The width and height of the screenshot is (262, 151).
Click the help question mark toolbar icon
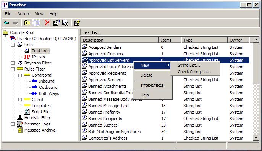77,23
